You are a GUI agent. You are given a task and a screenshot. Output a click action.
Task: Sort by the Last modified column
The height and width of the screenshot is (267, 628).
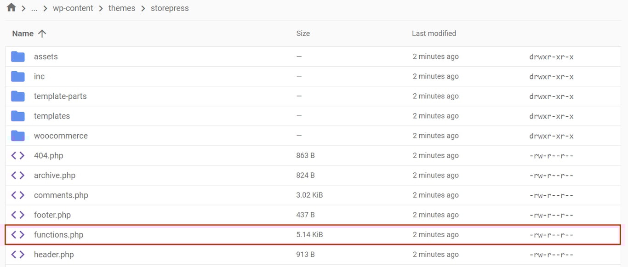tap(434, 33)
